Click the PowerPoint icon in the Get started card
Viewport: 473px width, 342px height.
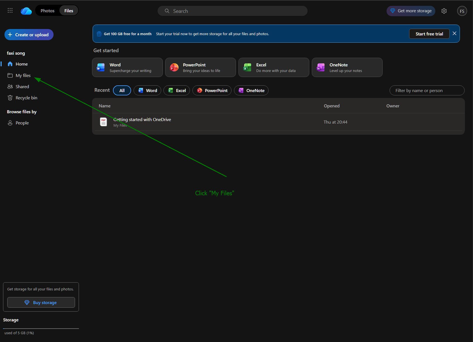[x=174, y=67]
